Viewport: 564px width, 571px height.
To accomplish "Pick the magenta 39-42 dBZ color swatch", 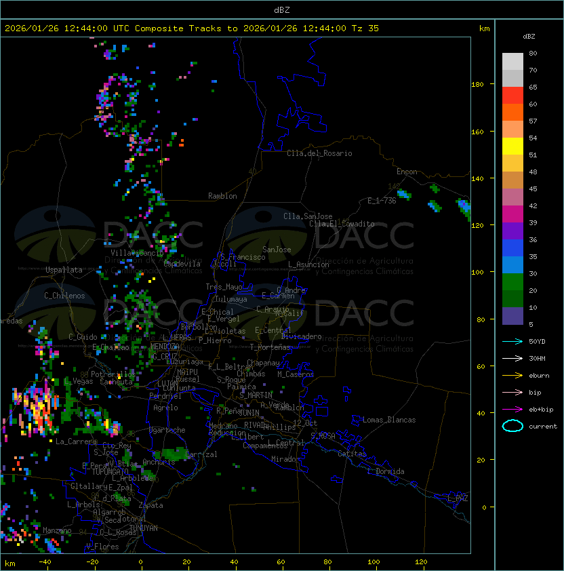I will [512, 214].
